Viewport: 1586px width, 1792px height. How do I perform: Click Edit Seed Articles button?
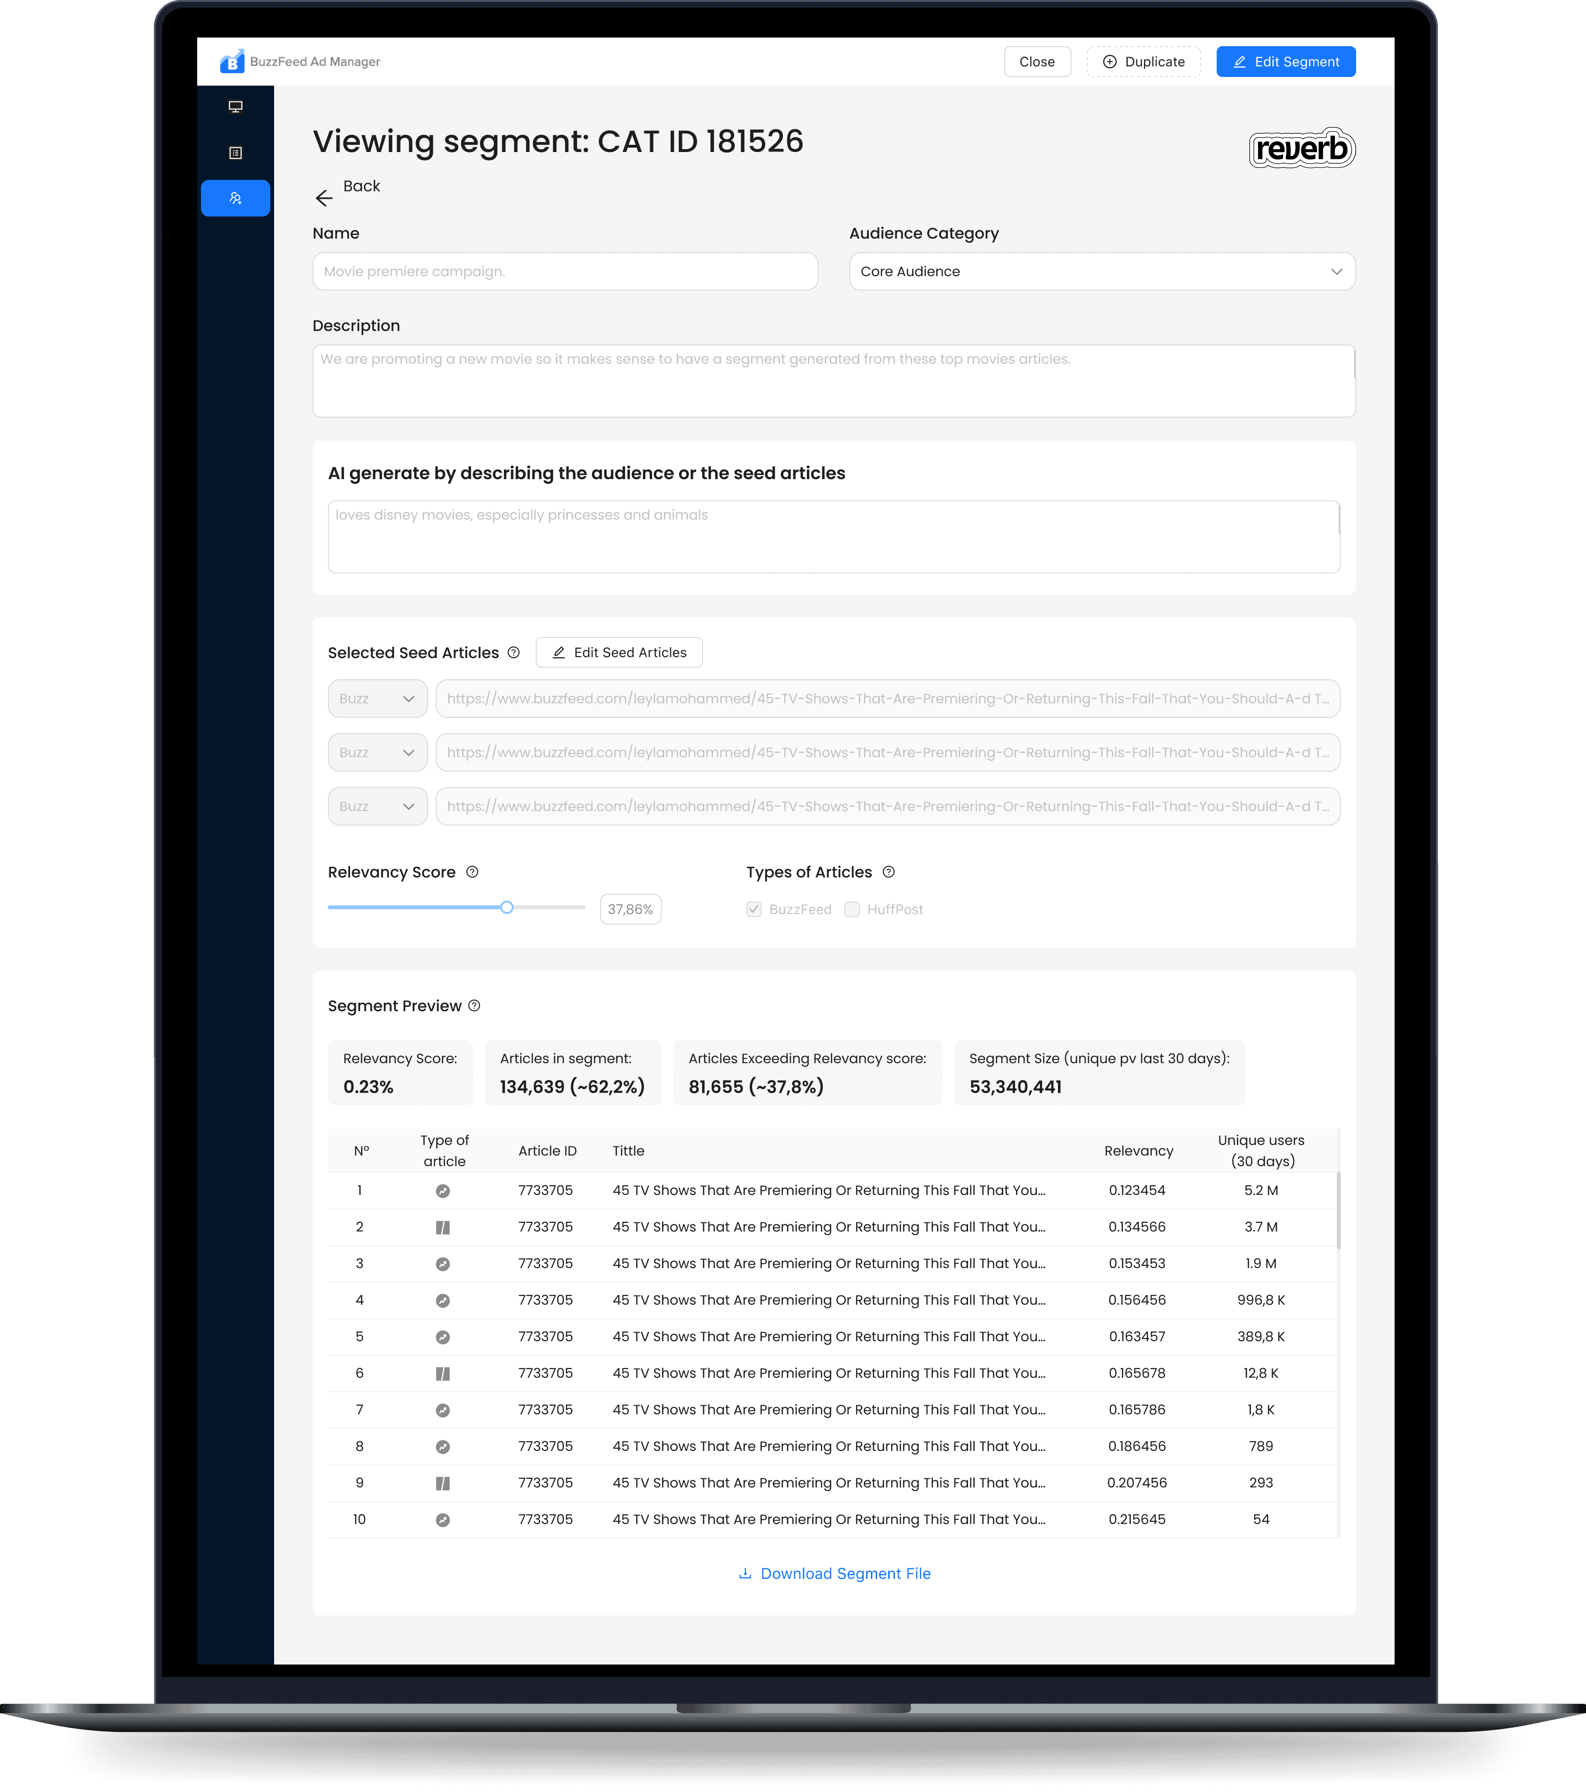pyautogui.click(x=618, y=652)
